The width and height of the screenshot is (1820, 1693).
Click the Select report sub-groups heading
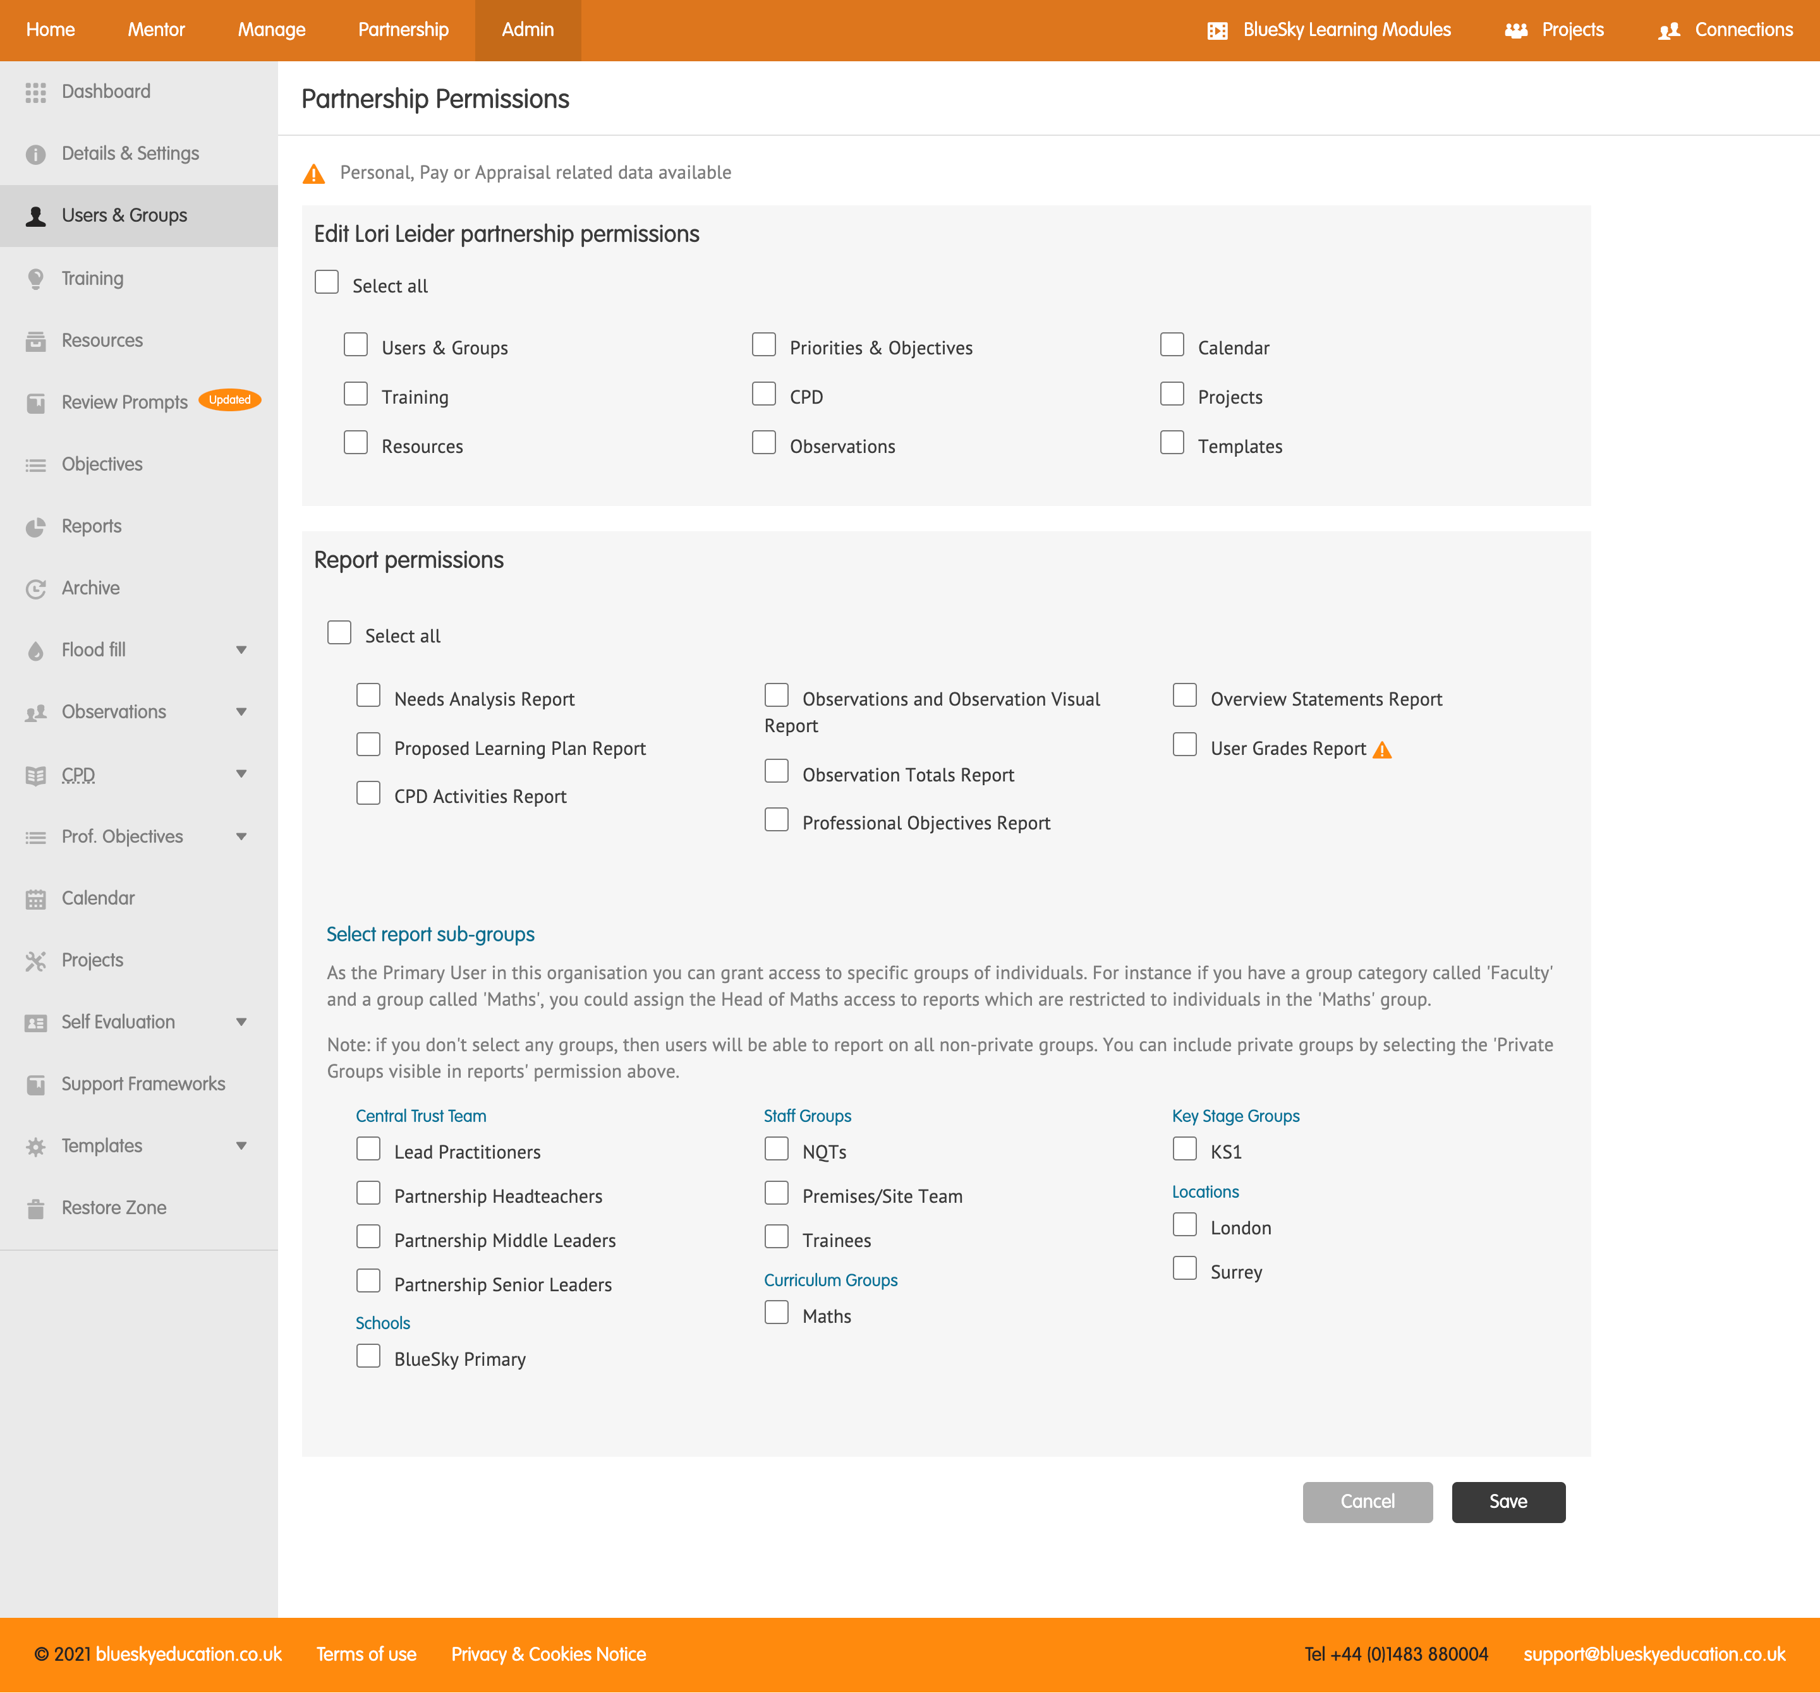tap(430, 936)
